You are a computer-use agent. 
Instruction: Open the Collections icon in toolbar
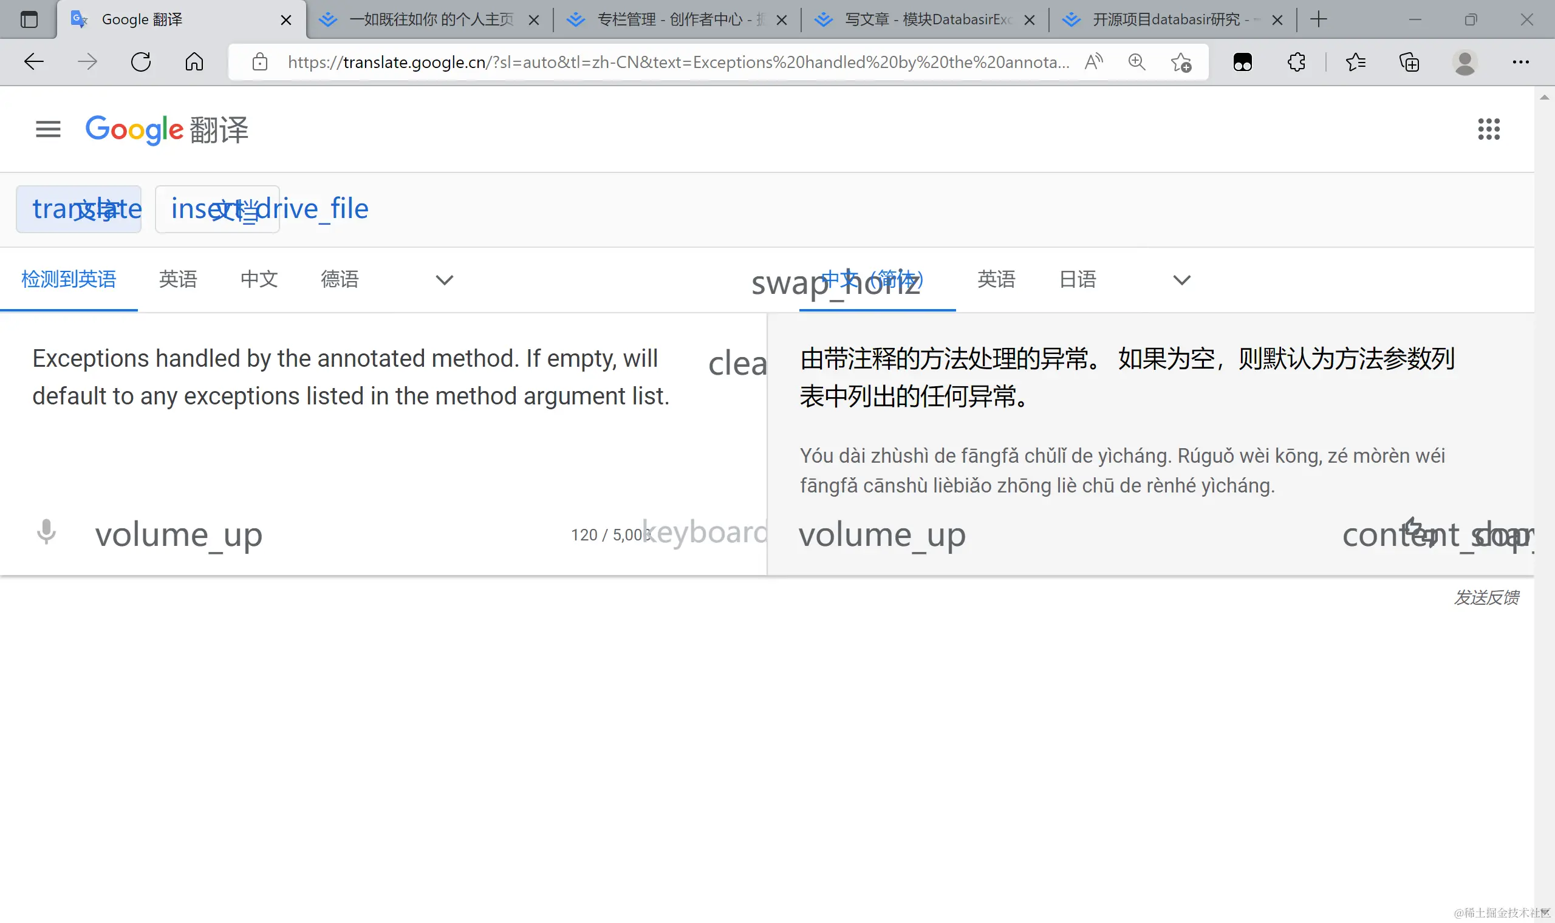(x=1409, y=61)
